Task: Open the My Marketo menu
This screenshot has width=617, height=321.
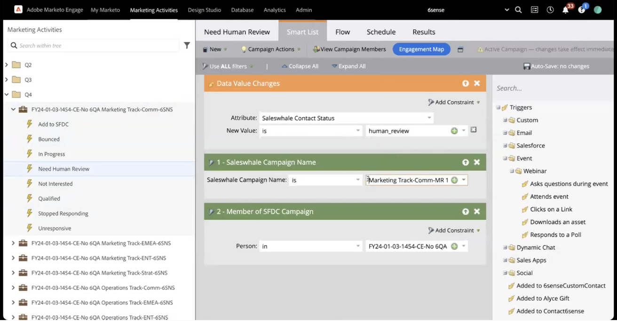Action: click(105, 10)
